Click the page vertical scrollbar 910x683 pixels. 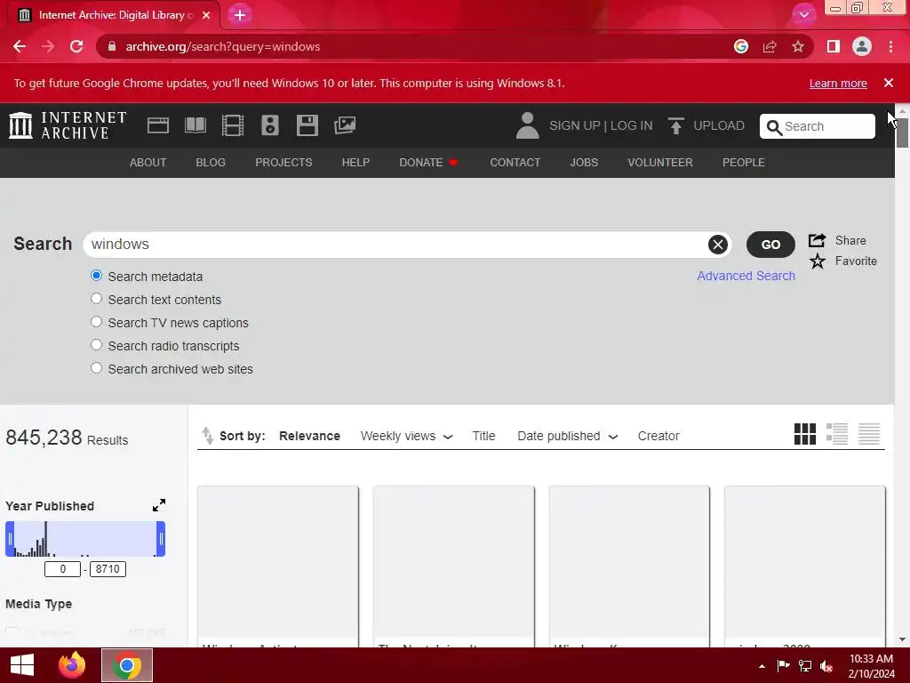902,133
